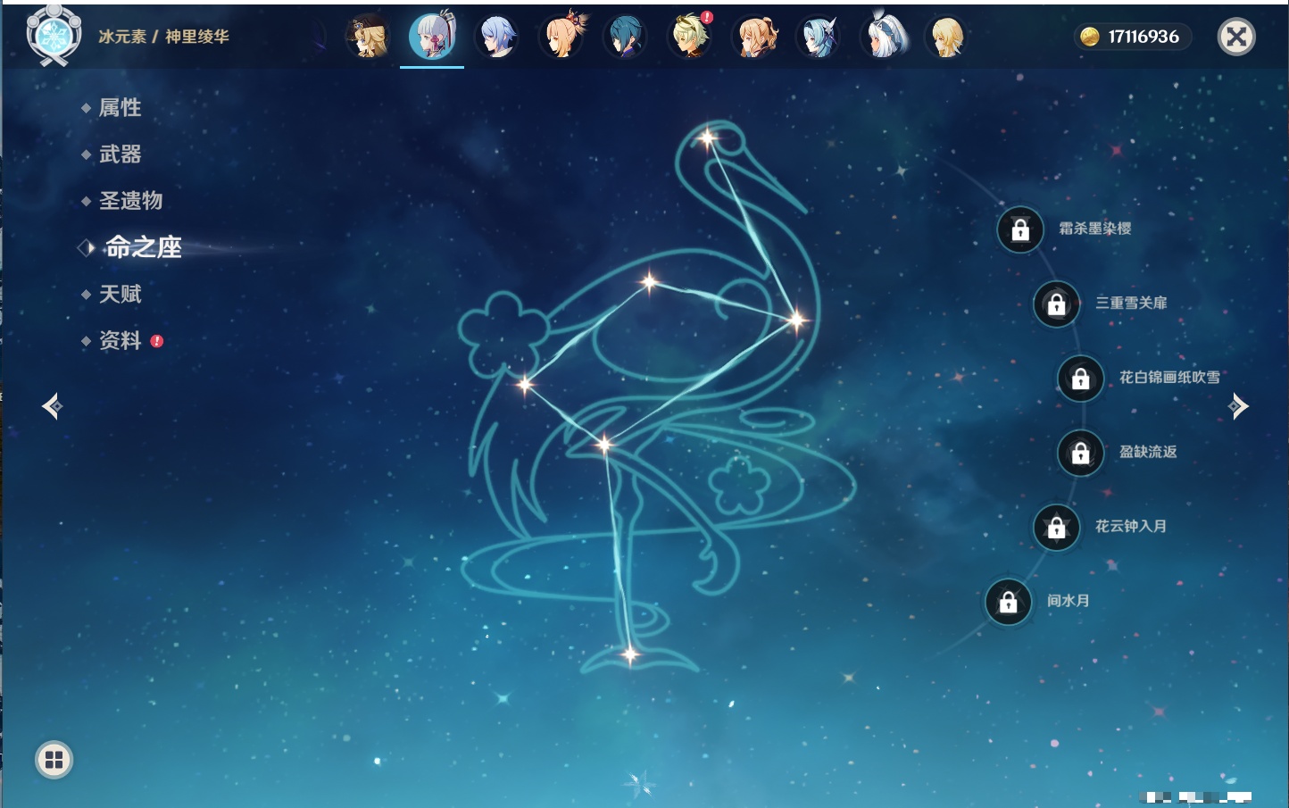Click the Mora balance 17116936
The width and height of the screenshot is (1289, 808).
coord(1143,37)
